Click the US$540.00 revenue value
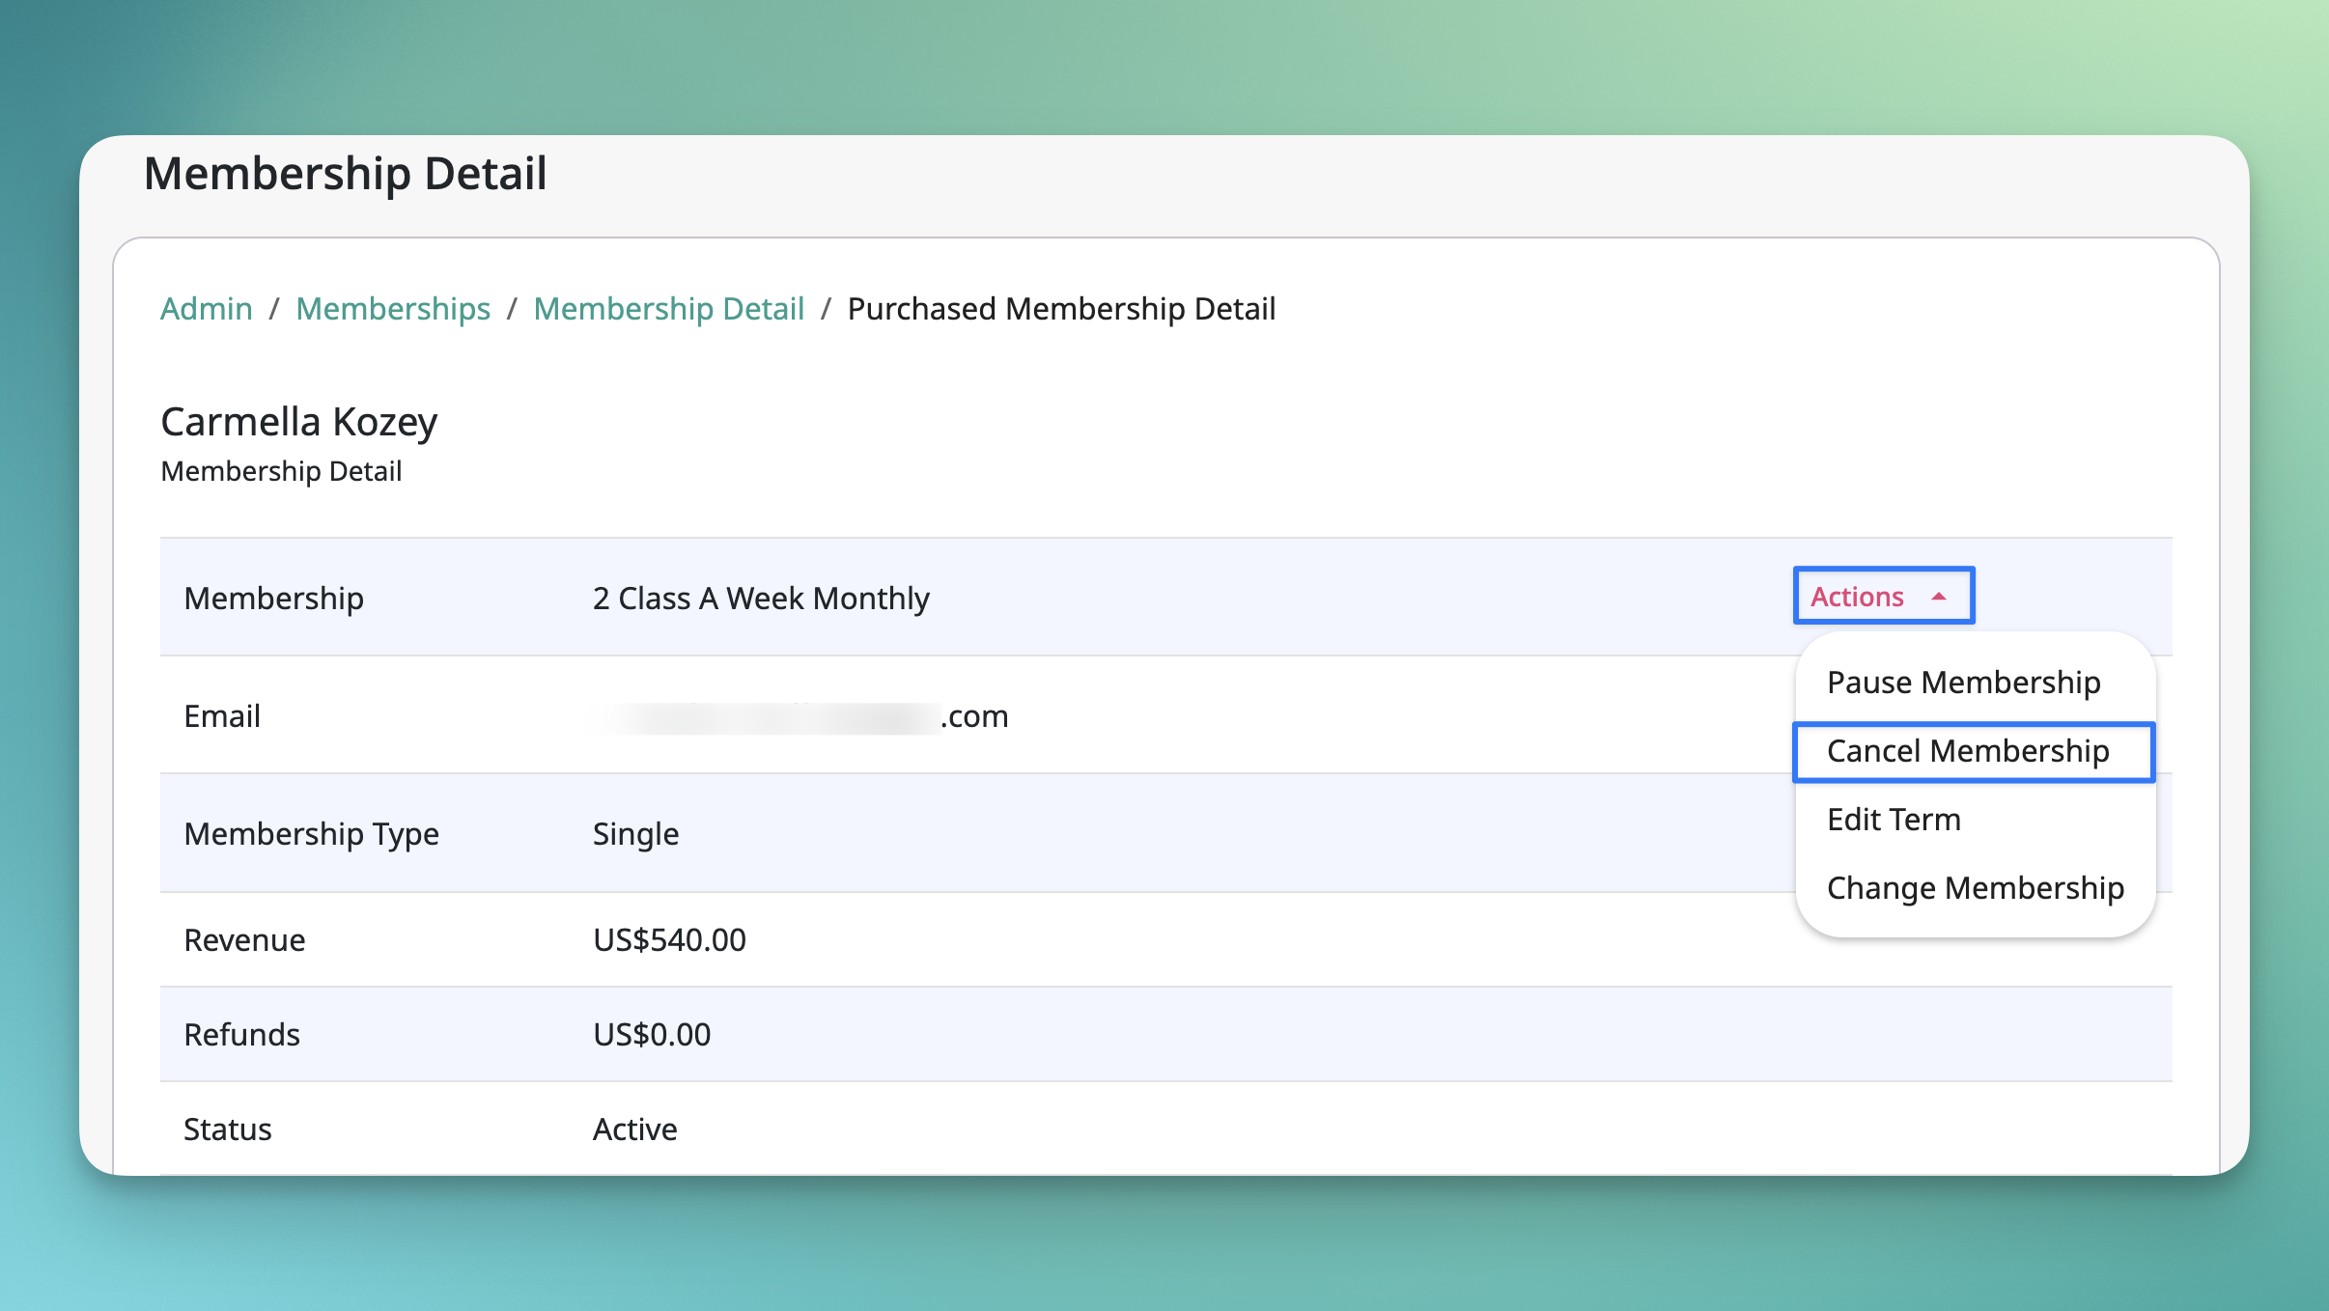Image resolution: width=2329 pixels, height=1311 pixels. (x=669, y=940)
